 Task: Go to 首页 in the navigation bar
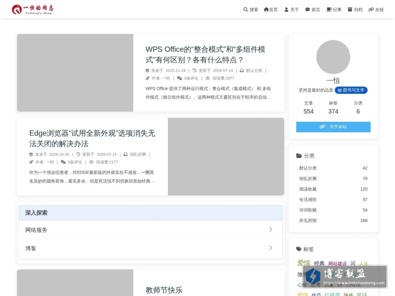click(x=271, y=10)
